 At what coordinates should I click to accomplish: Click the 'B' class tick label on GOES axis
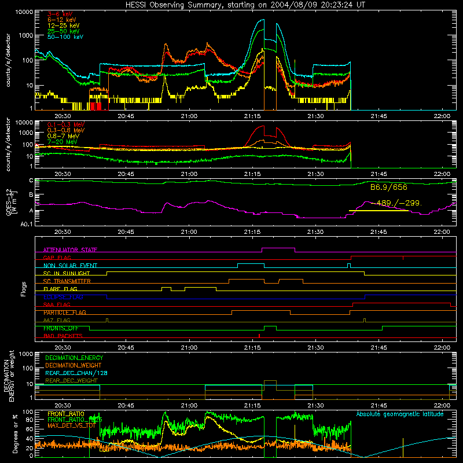31,195
